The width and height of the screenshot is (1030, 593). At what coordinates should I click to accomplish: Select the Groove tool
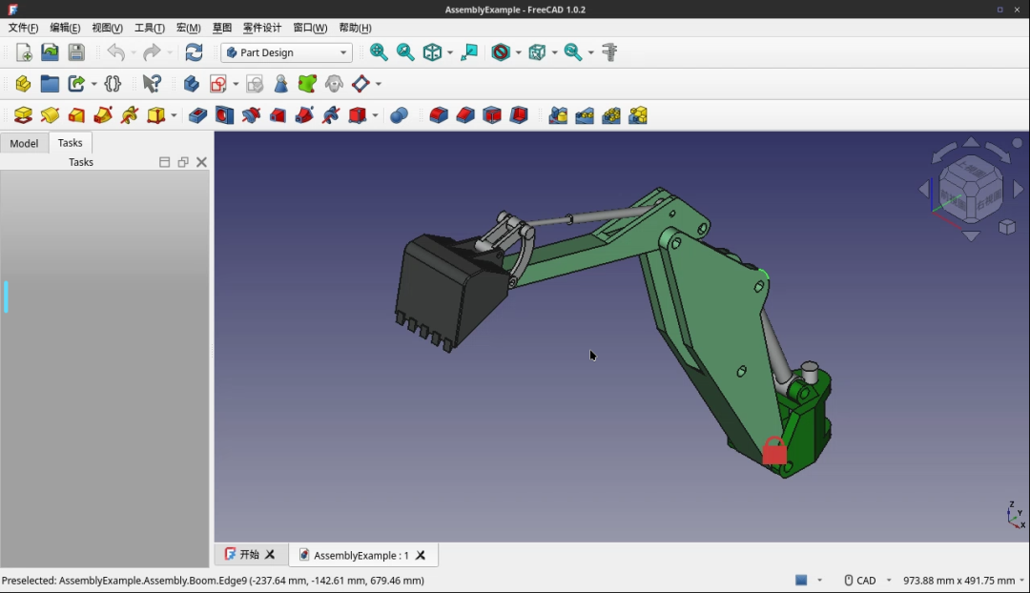pos(251,114)
